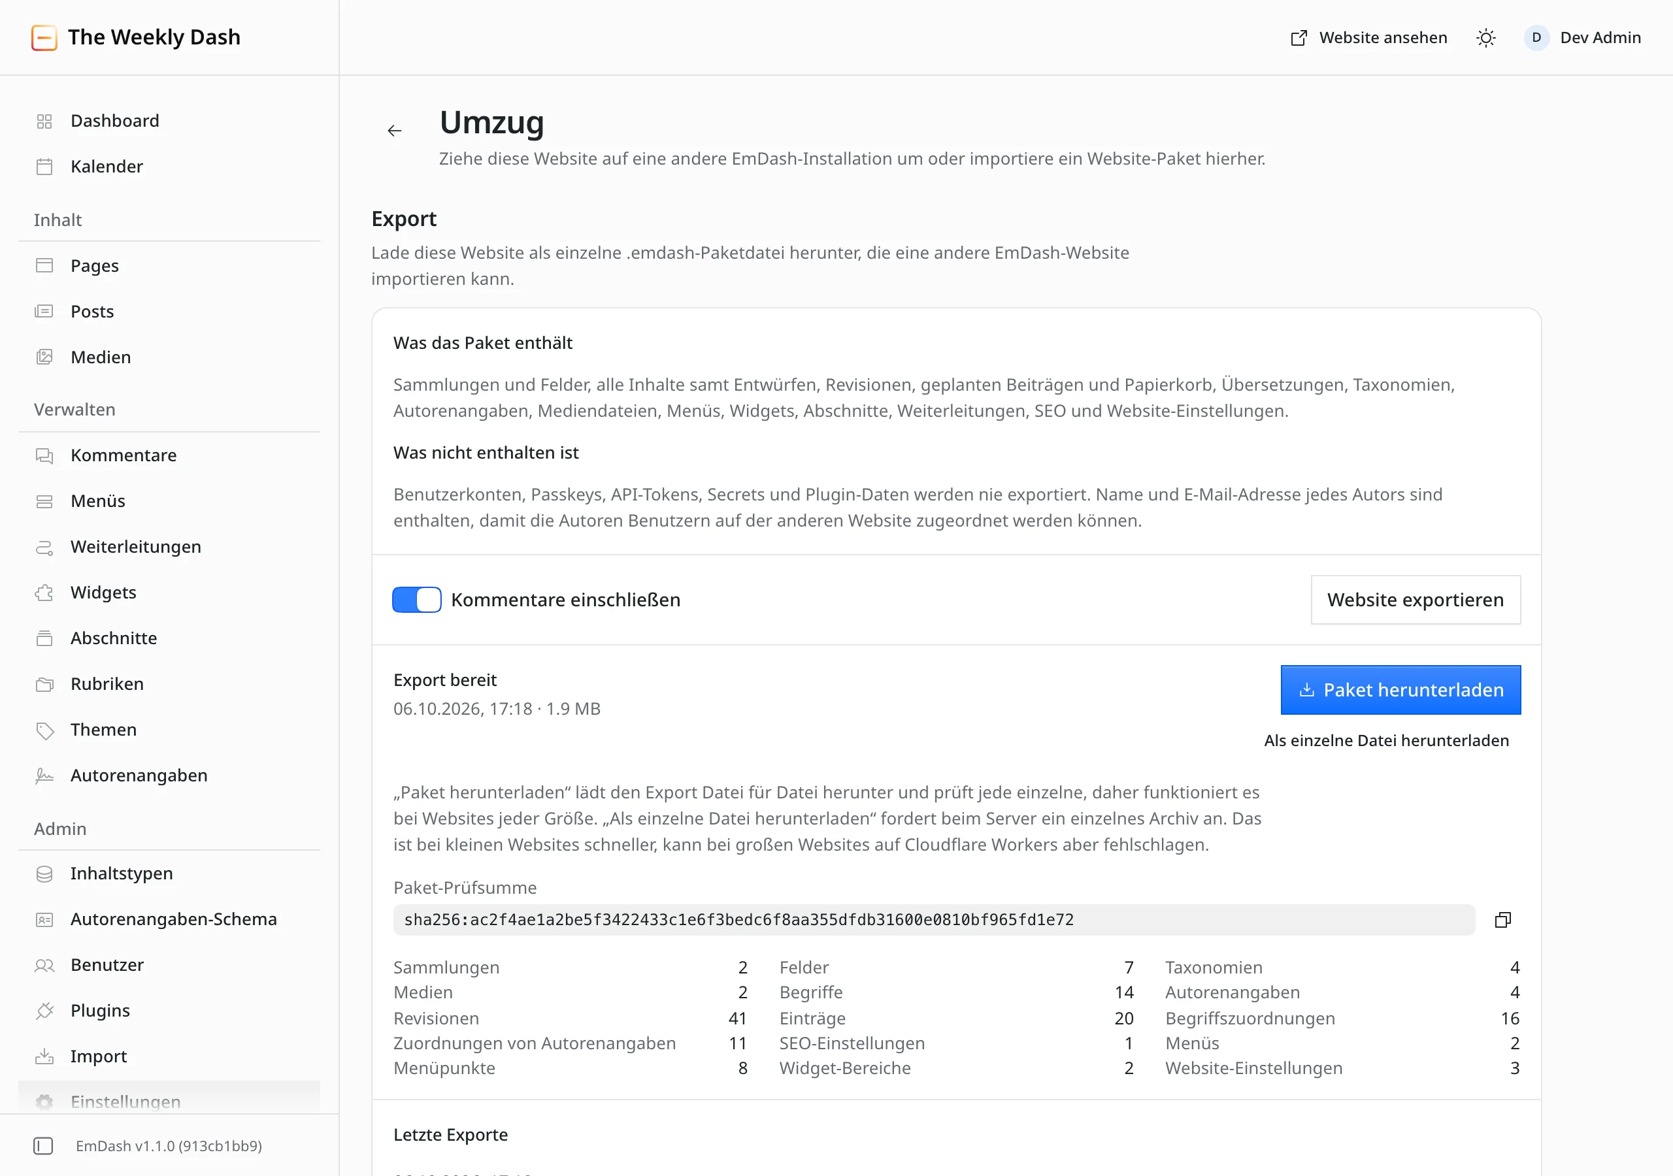Click the 'Letzte Exporte' heading
This screenshot has height=1176, width=1673.
tap(450, 1134)
